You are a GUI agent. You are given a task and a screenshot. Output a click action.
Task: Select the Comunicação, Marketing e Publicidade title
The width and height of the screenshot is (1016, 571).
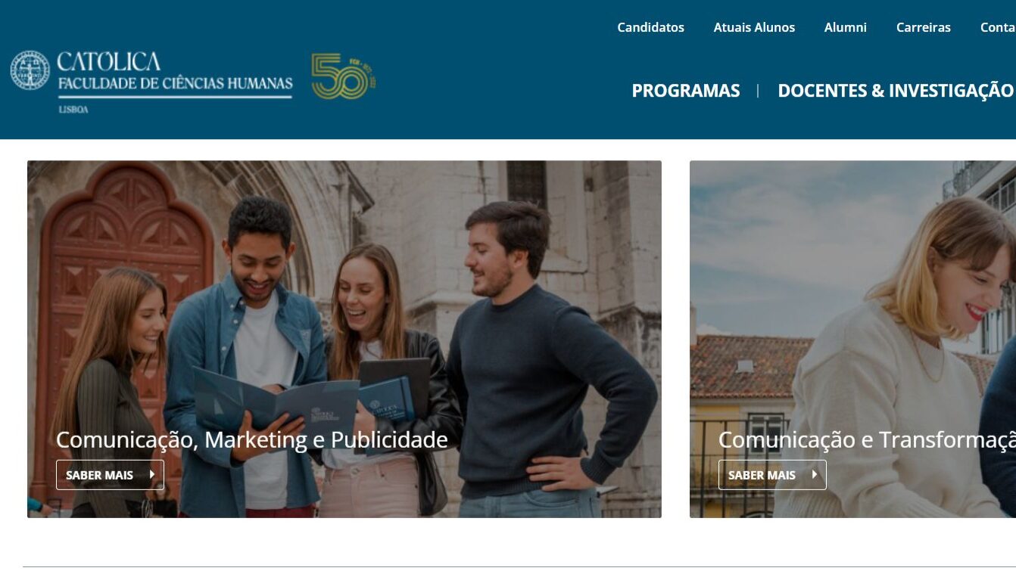(252, 439)
